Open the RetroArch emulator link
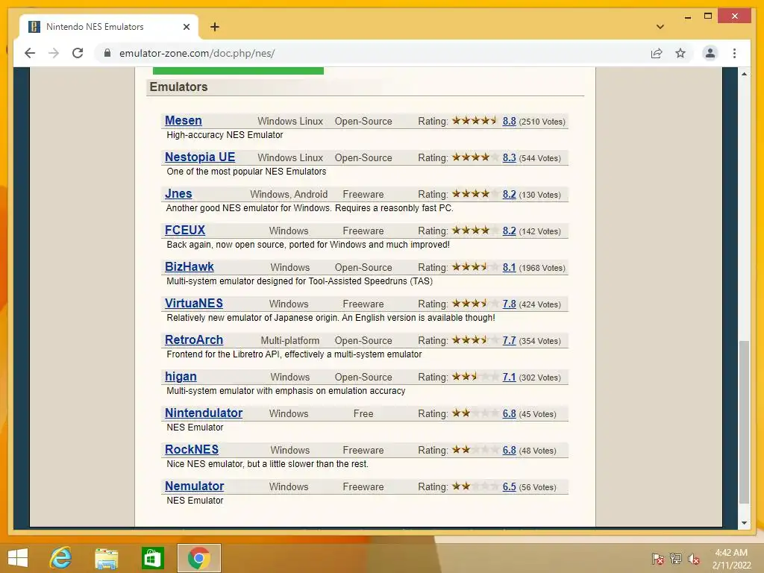The height and width of the screenshot is (573, 764). (193, 339)
